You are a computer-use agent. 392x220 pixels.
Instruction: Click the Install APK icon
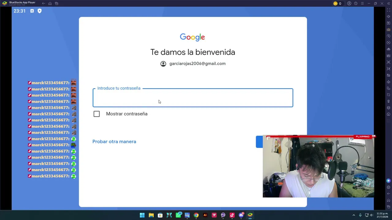click(x=389, y=56)
